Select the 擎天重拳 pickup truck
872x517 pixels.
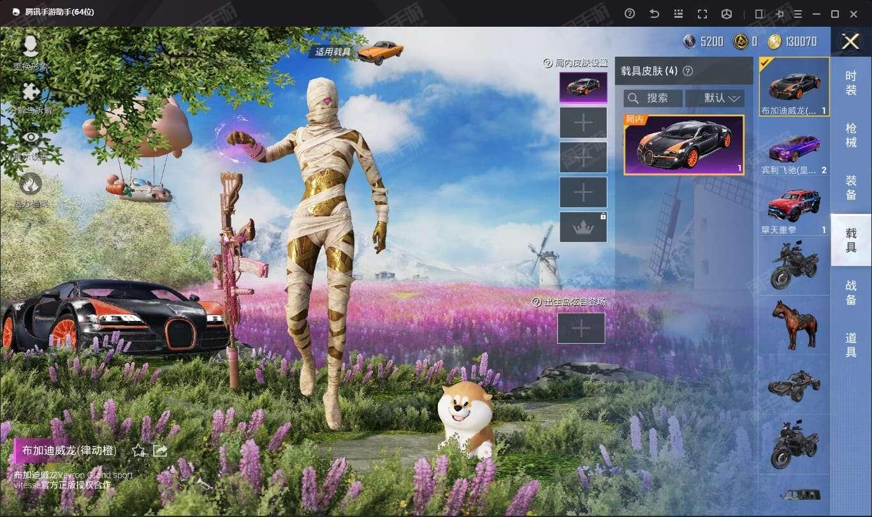[x=794, y=206]
